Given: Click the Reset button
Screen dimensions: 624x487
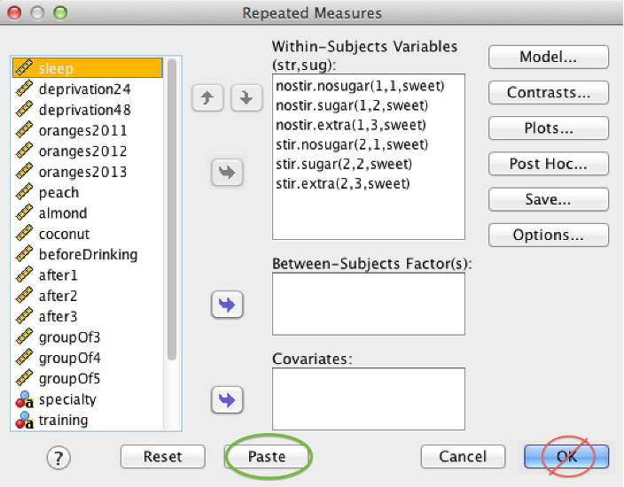Looking at the screenshot, I should tap(163, 456).
